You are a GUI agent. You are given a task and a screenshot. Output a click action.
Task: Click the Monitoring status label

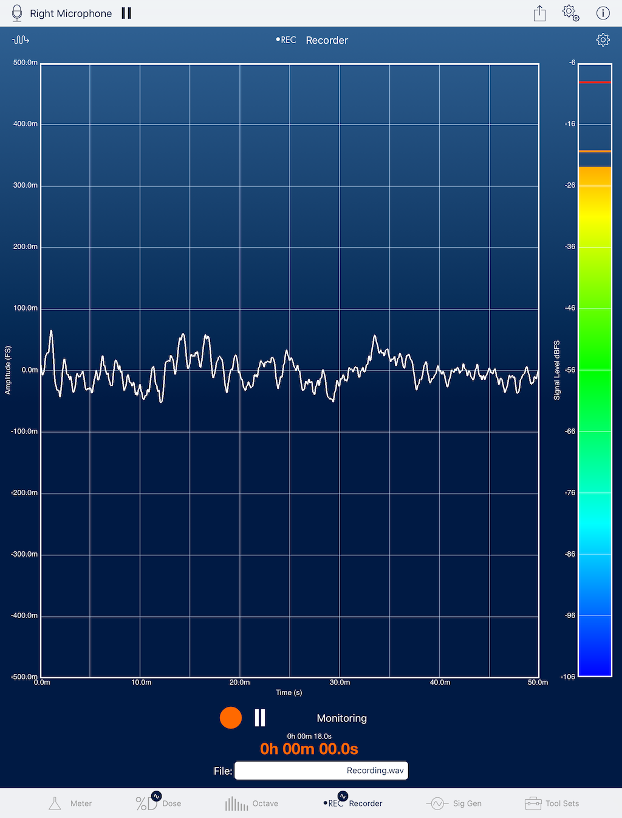tap(341, 718)
